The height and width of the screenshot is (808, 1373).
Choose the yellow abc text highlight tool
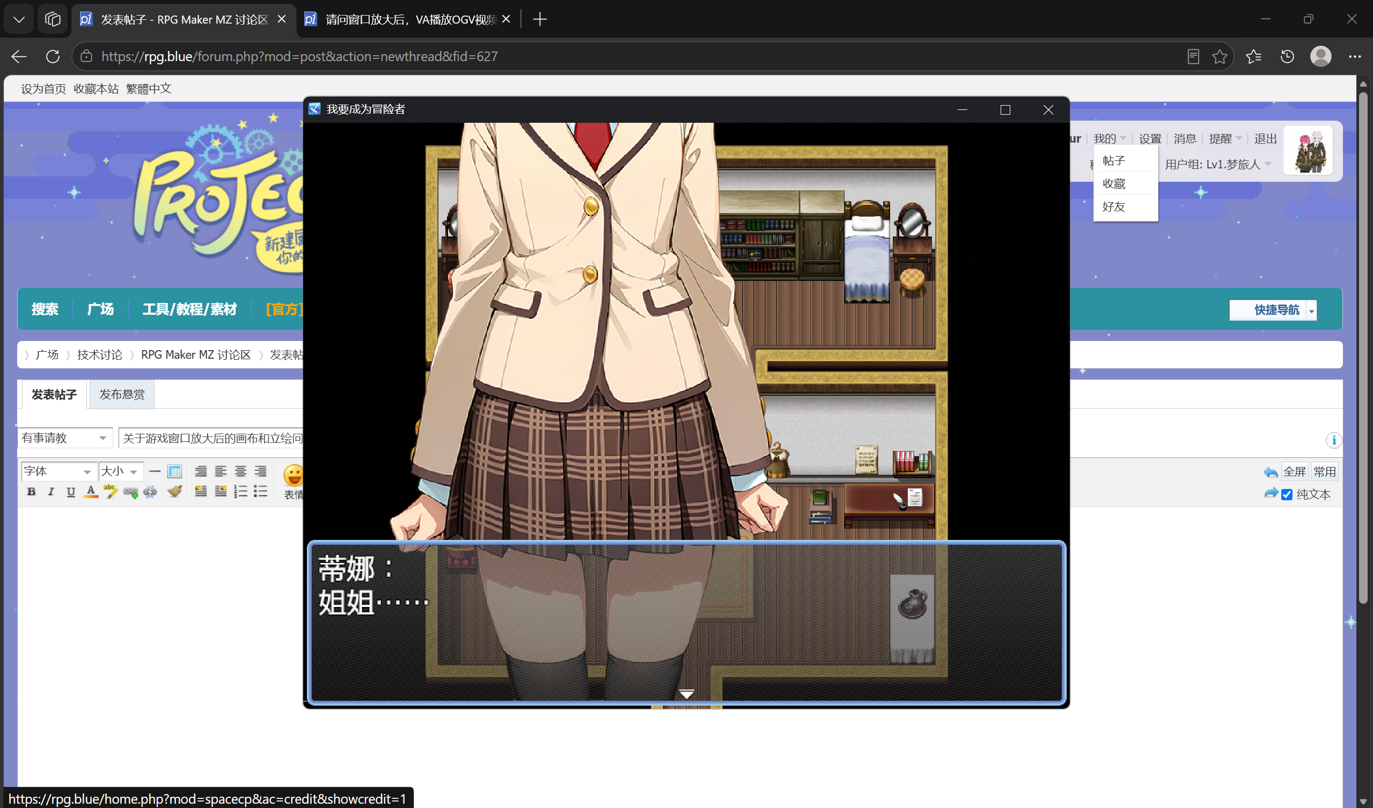pyautogui.click(x=111, y=492)
